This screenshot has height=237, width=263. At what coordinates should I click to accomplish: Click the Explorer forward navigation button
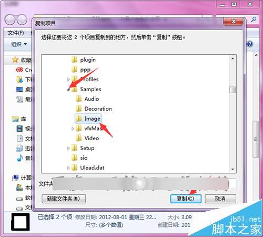point(22,19)
